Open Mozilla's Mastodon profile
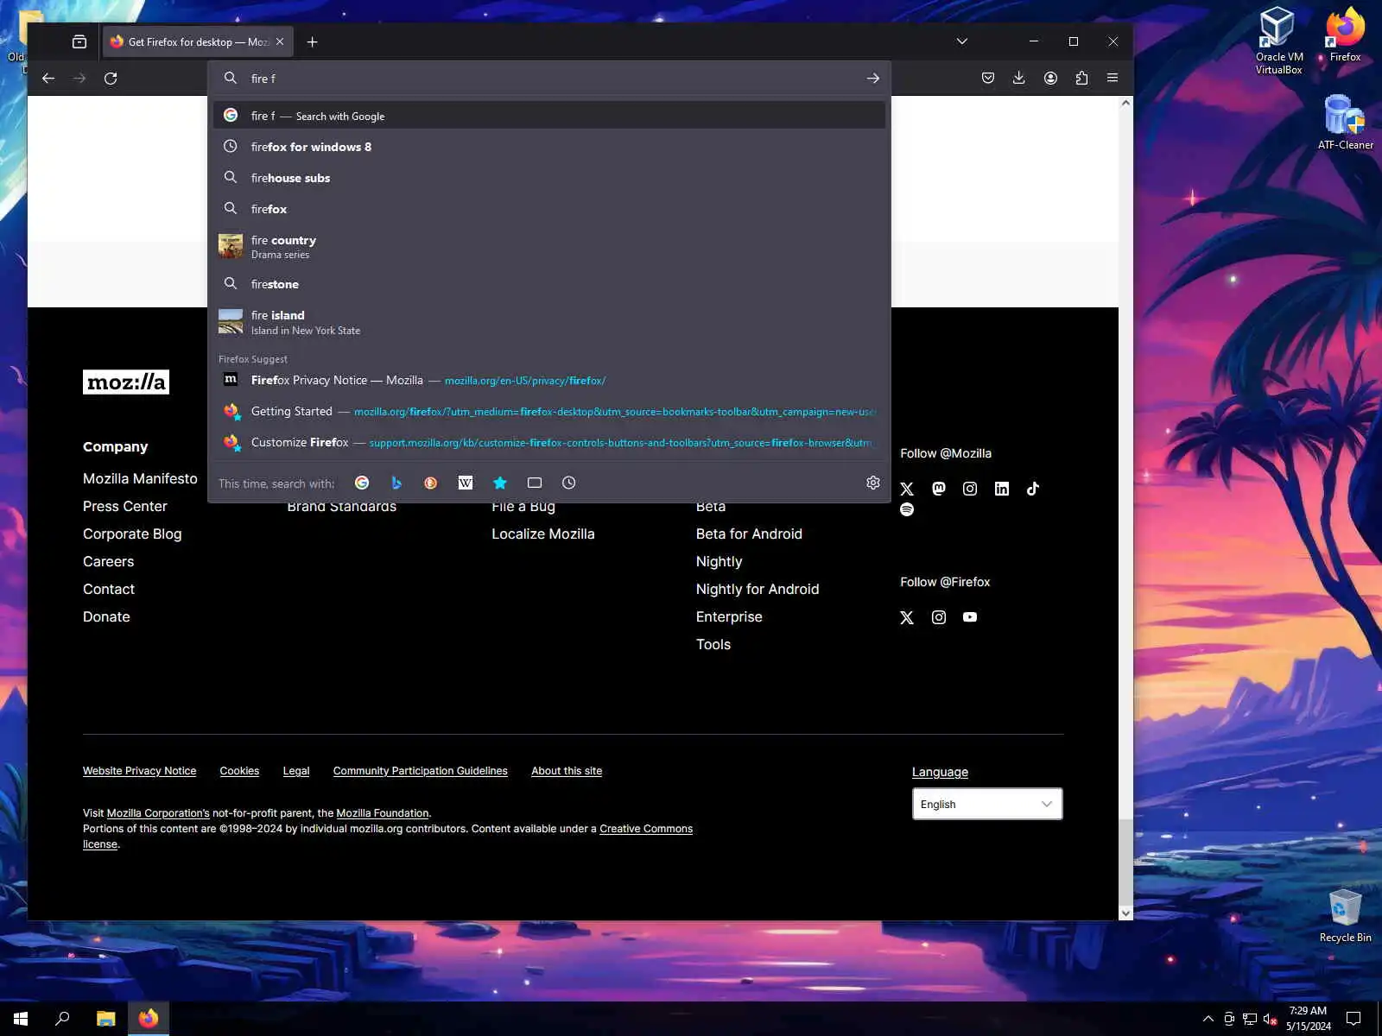 [x=939, y=489]
